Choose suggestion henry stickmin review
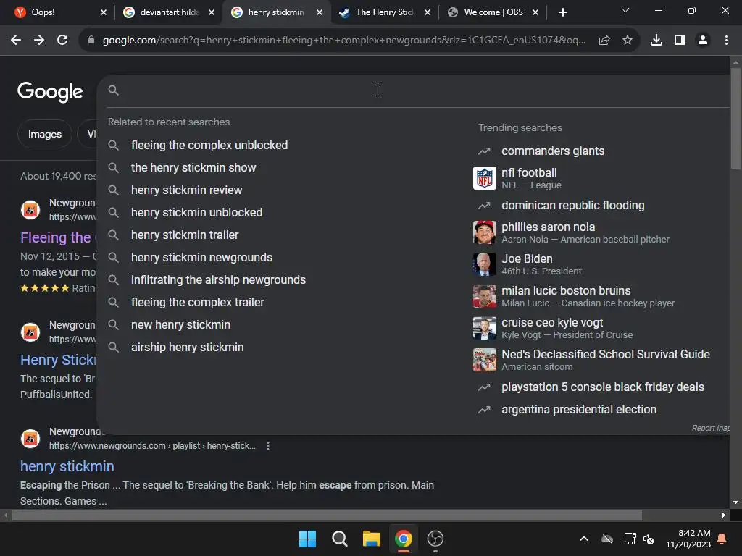 click(186, 190)
